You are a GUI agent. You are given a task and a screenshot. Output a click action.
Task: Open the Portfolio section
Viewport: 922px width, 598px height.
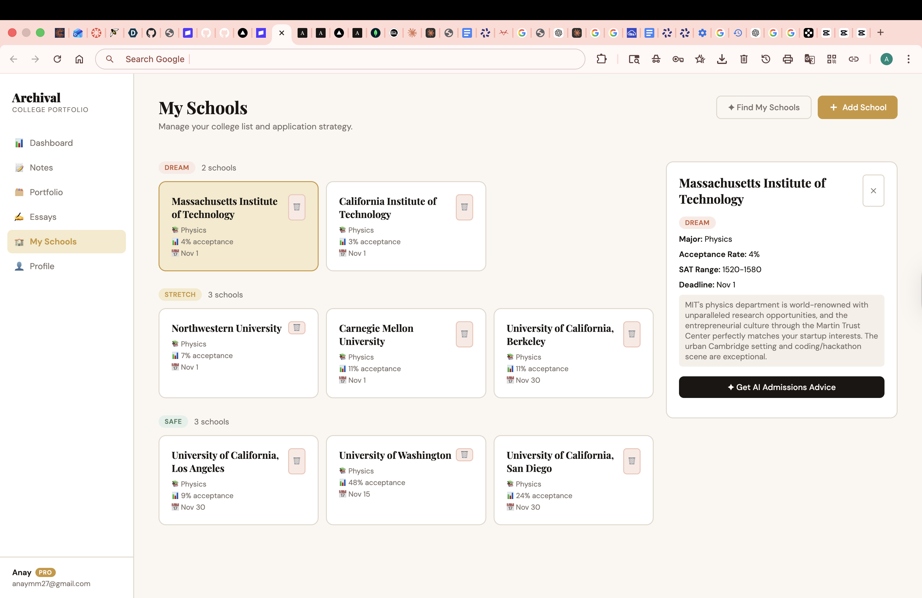[46, 192]
